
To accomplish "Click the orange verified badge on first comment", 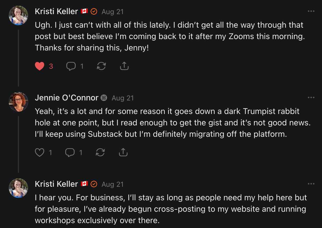I will [x=94, y=11].
